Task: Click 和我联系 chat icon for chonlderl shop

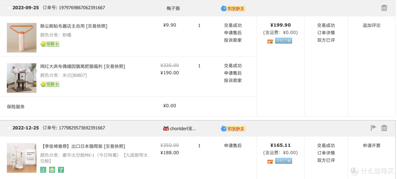Action: [x=233, y=129]
